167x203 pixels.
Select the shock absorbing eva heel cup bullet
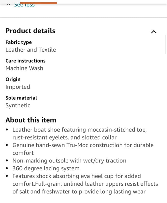[85, 184]
